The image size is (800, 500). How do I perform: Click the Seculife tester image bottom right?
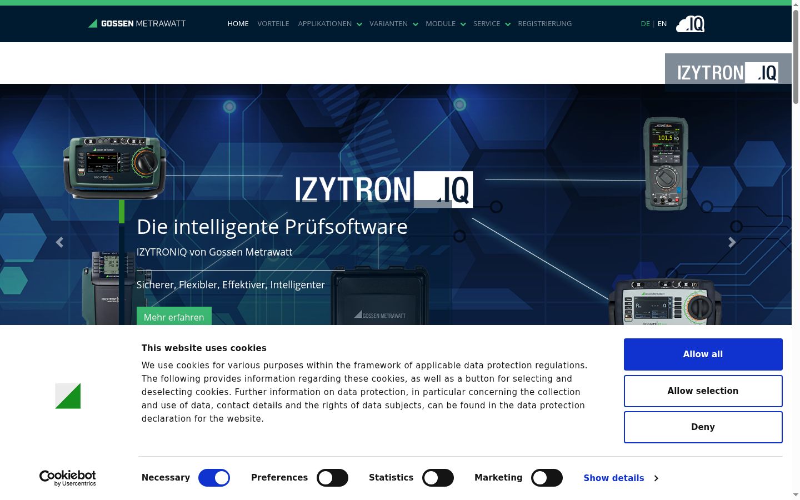(665, 302)
